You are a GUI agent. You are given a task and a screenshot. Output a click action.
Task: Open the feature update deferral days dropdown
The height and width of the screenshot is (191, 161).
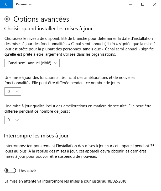pyautogui.click(x=13, y=92)
